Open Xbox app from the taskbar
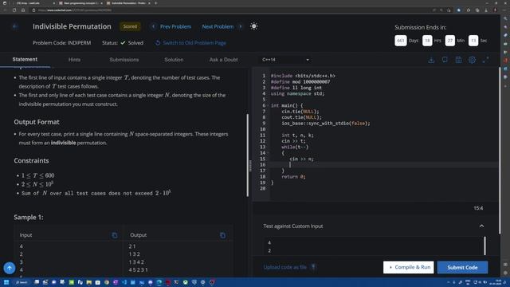Screen dimensions: 510x287 (185, 282)
